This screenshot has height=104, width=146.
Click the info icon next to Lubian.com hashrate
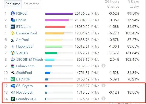click(103, 66)
